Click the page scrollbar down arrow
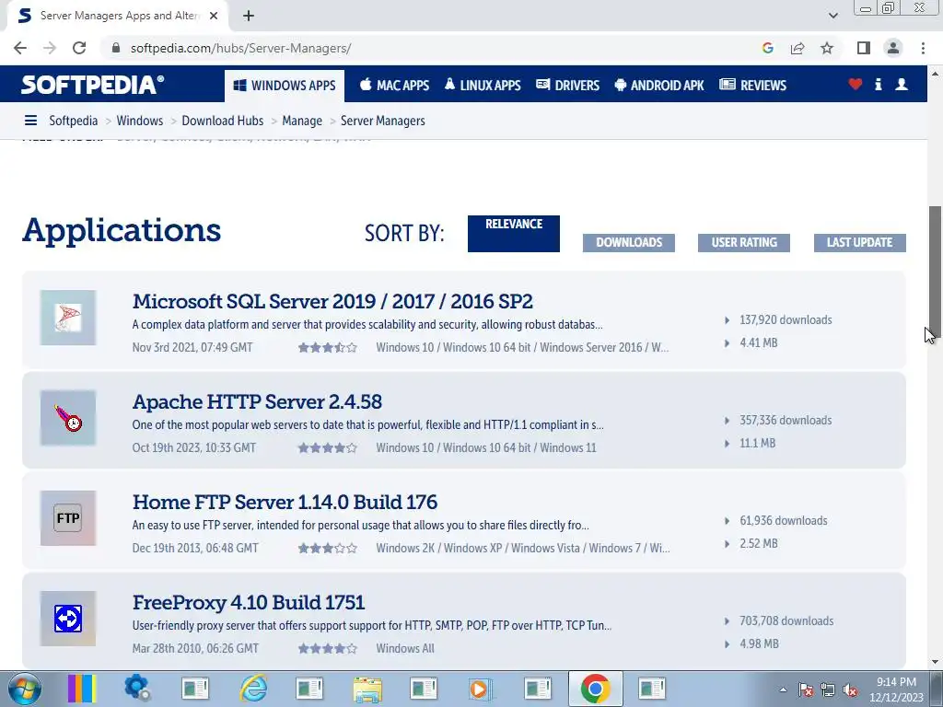Viewport: 943px width, 707px height. 936,662
